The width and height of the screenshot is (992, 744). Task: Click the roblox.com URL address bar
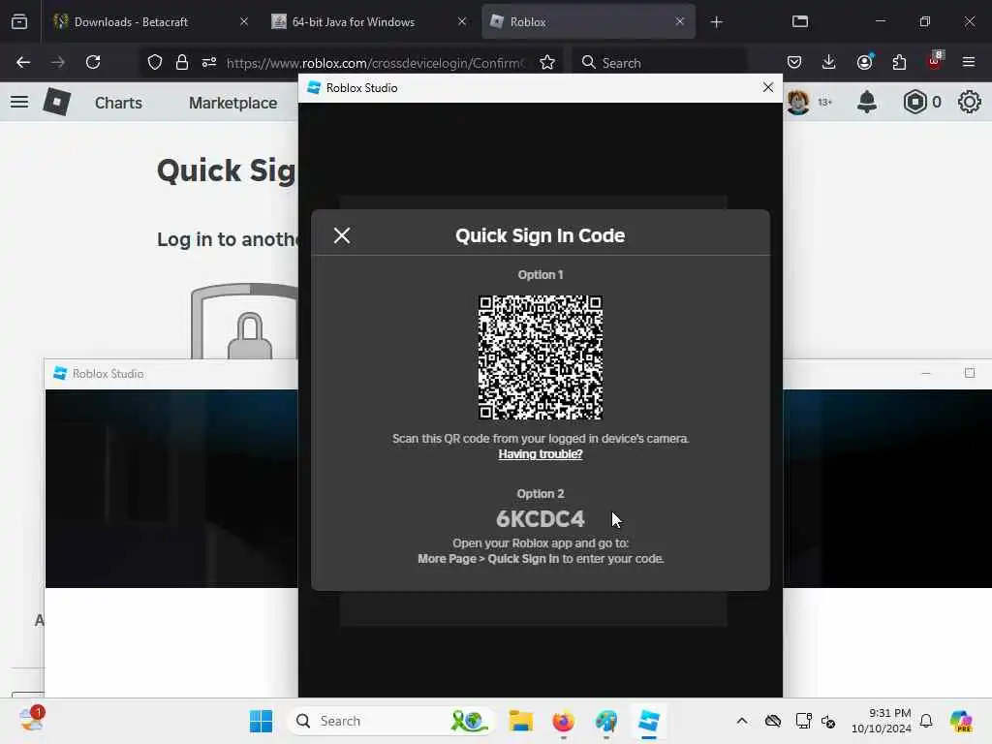(x=376, y=63)
